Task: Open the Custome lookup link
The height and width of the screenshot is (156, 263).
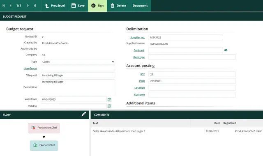Action: pos(139,95)
